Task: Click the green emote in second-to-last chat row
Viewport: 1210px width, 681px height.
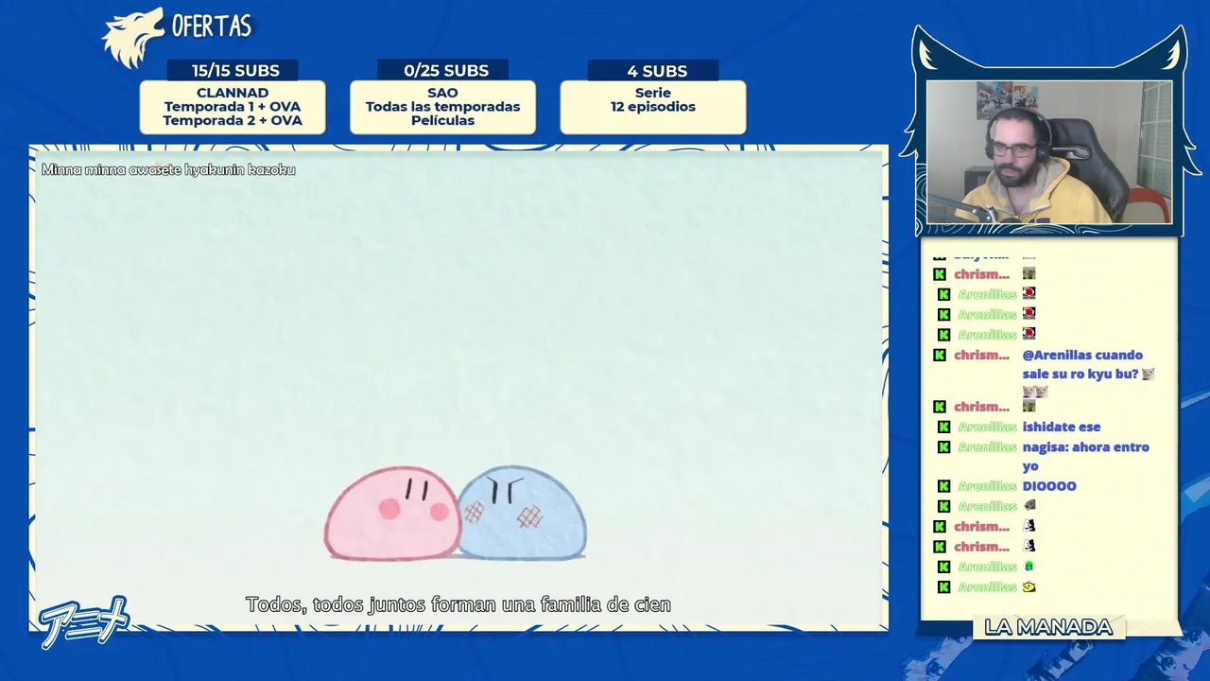Action: click(1029, 567)
